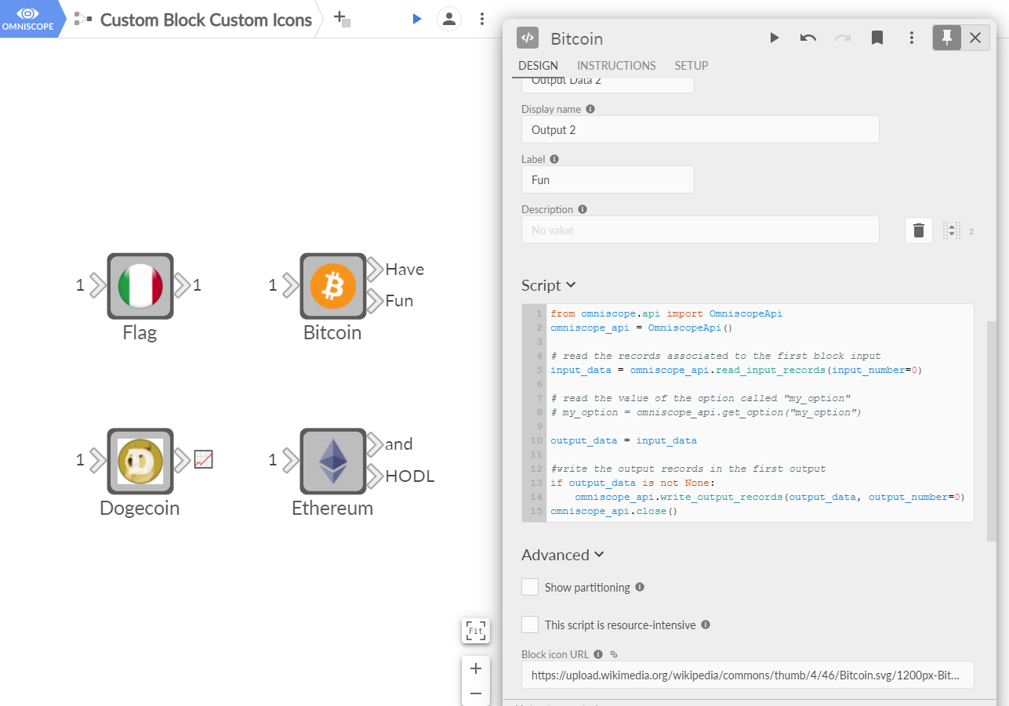Click the Dogecoin block label

point(140,508)
